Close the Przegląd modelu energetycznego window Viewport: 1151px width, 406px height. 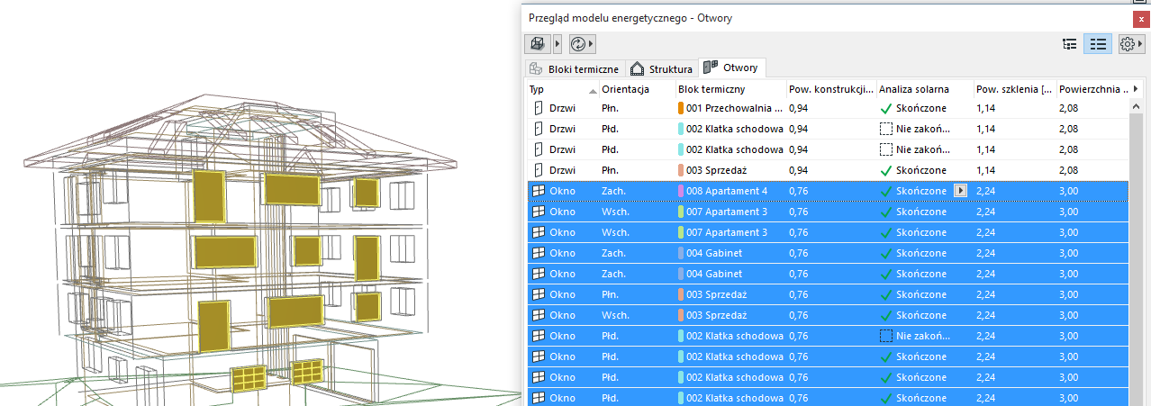click(1139, 17)
